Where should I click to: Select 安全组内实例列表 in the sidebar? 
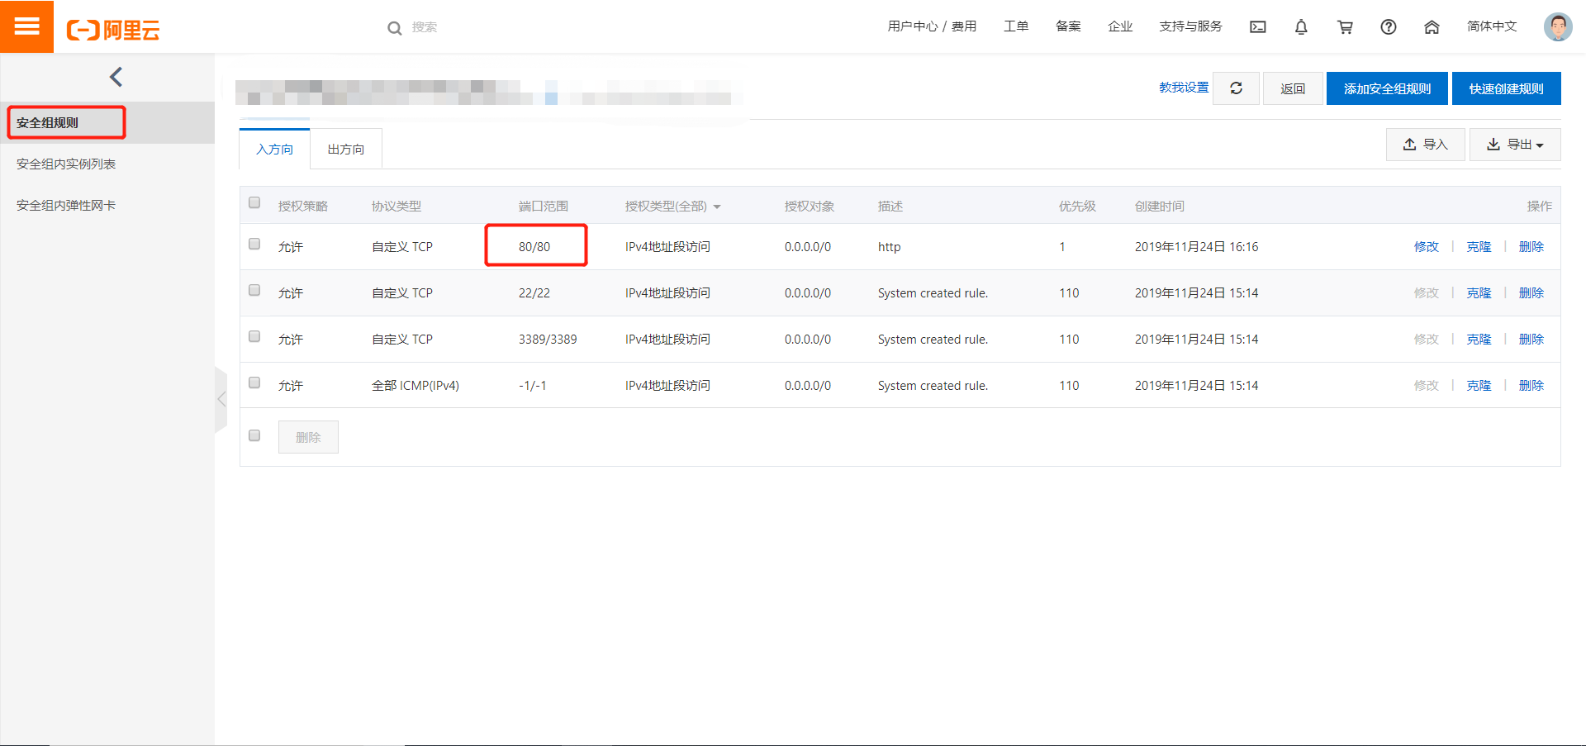[66, 164]
